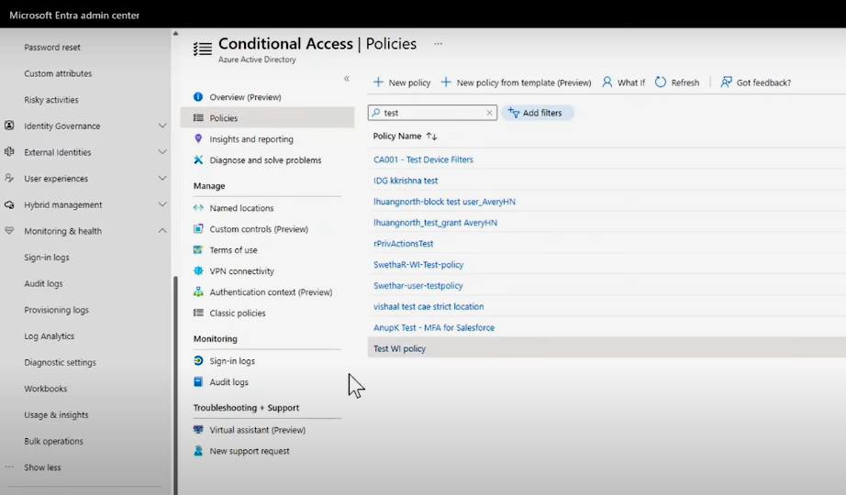Click the policy search input field
The width and height of the screenshot is (846, 495).
coord(433,113)
